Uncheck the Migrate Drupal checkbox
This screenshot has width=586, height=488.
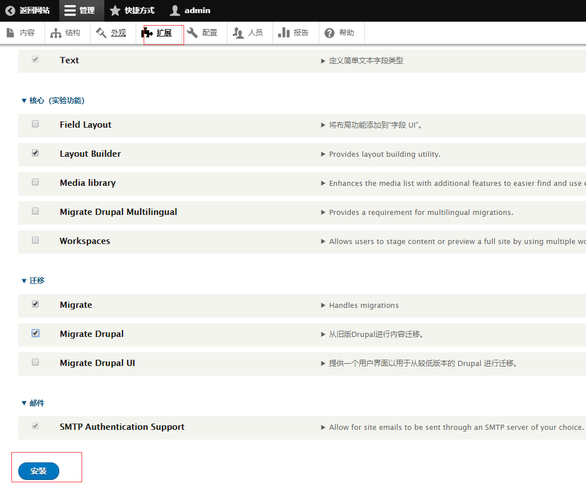(x=35, y=334)
